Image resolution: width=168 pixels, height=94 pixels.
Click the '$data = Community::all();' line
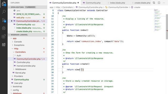point(81,36)
